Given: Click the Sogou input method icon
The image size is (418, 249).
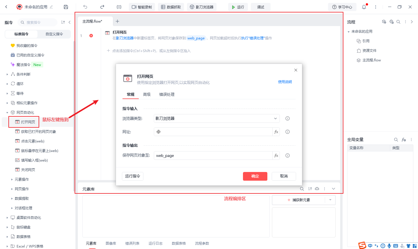Looking at the screenshot, I should [362, 246].
